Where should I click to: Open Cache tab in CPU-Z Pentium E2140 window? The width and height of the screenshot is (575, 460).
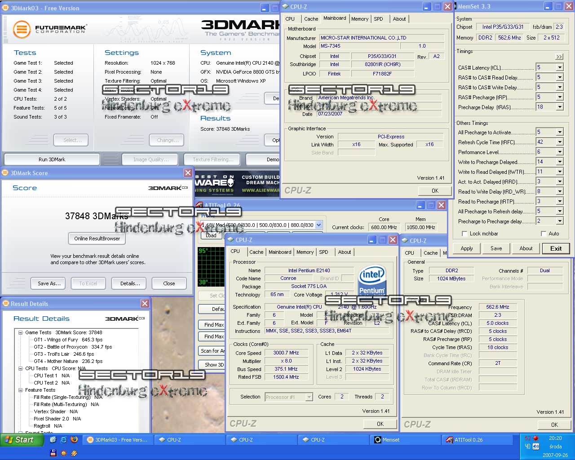pos(257,252)
